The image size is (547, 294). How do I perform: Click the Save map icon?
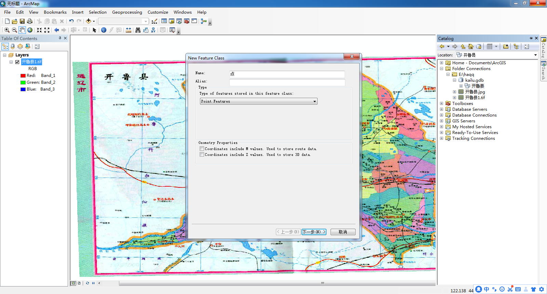(x=22, y=21)
